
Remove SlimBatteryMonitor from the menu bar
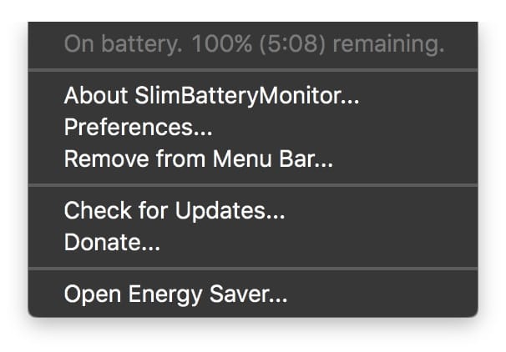(198, 159)
